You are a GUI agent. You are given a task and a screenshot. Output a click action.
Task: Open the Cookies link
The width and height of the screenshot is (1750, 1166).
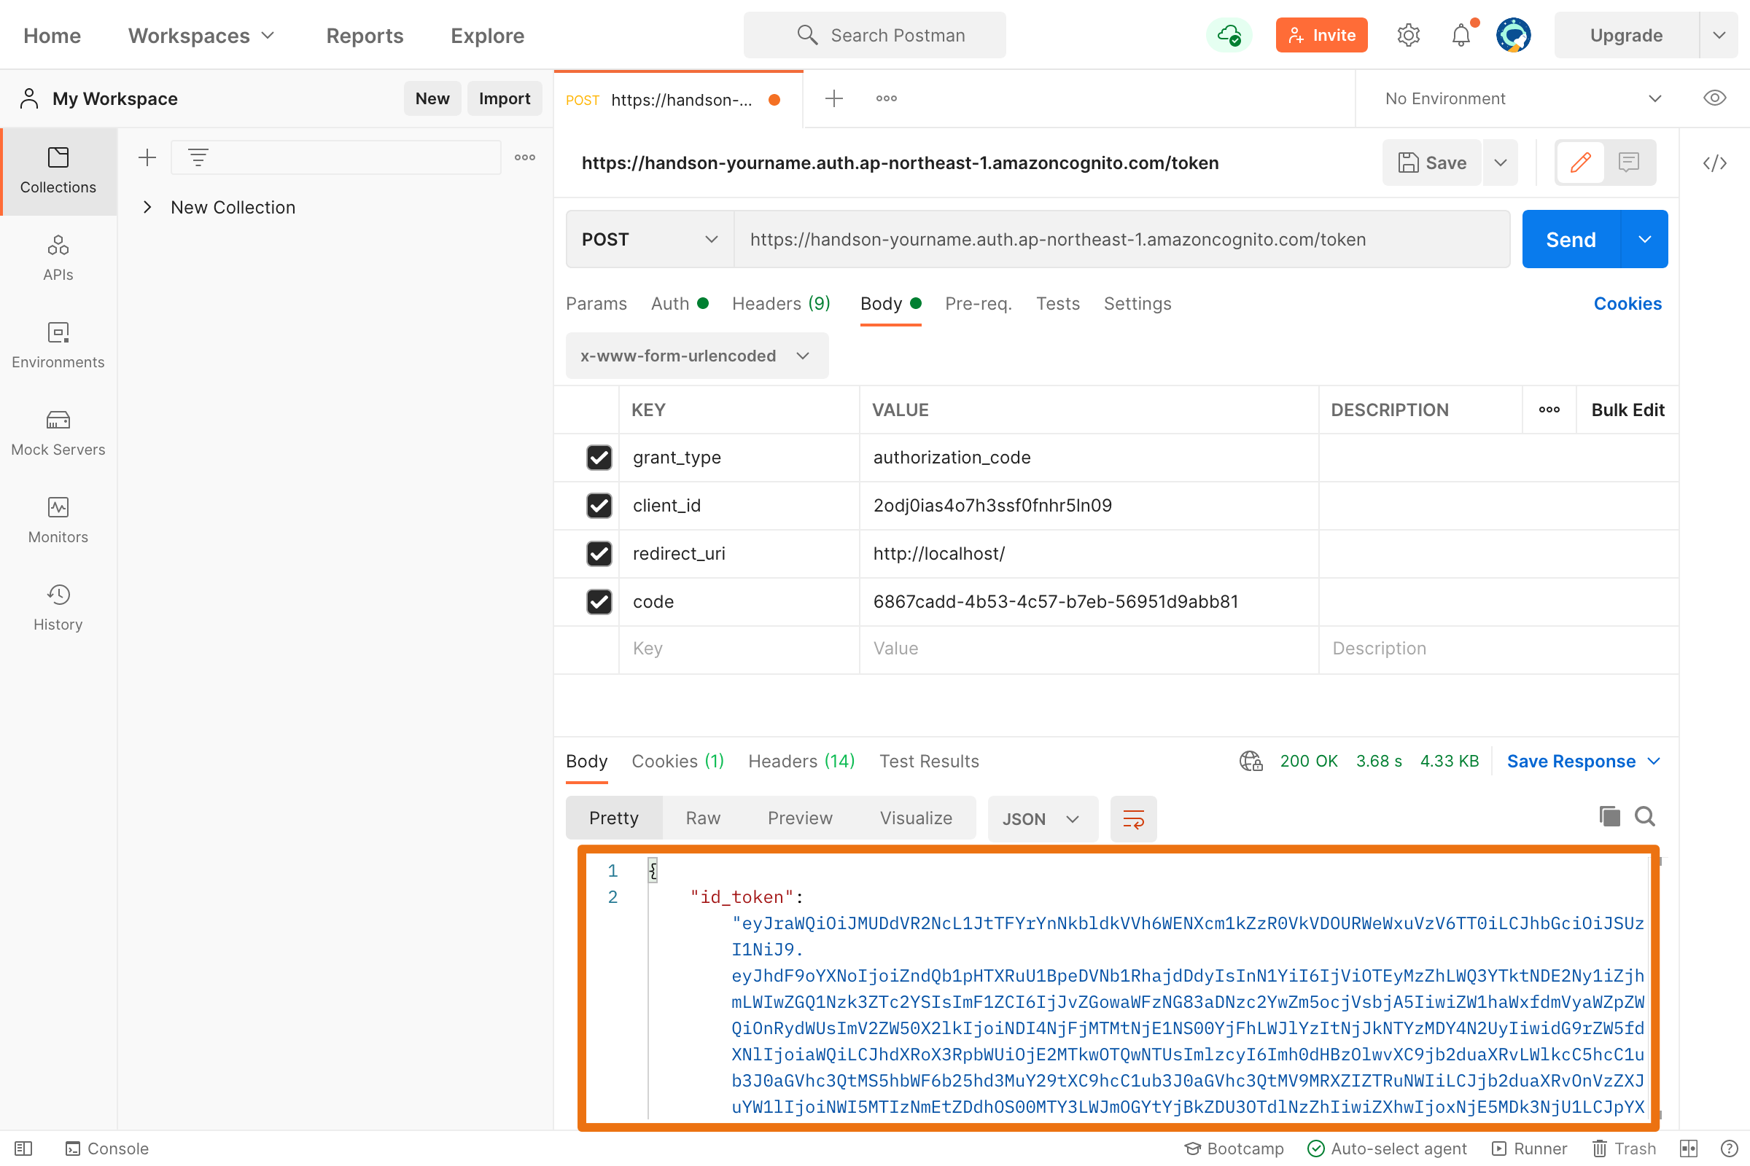(1627, 303)
